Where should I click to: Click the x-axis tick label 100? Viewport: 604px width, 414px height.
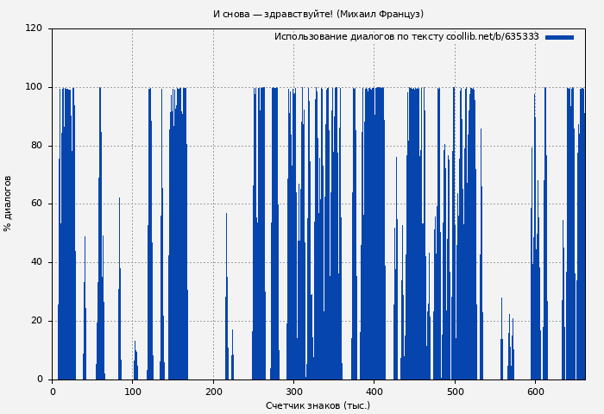pos(132,392)
